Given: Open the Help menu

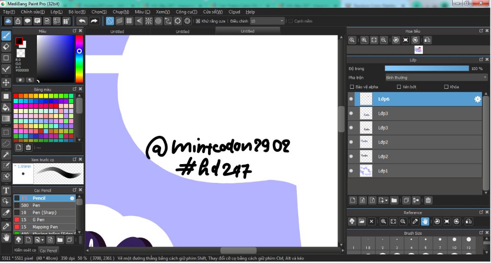Looking at the screenshot, I should (250, 12).
